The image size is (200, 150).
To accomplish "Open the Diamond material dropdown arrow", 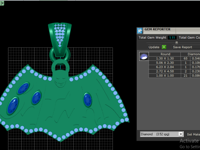I will pos(181,134).
